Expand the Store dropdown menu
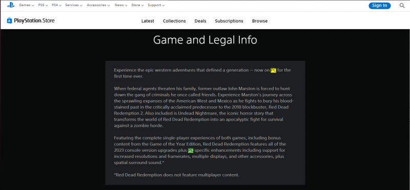 (x=137, y=5)
